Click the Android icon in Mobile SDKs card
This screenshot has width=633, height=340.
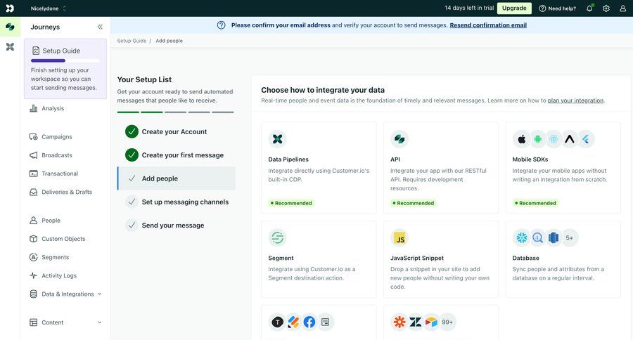538,139
